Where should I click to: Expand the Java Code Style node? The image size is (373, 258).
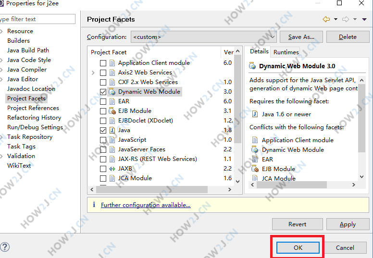tap(1, 60)
